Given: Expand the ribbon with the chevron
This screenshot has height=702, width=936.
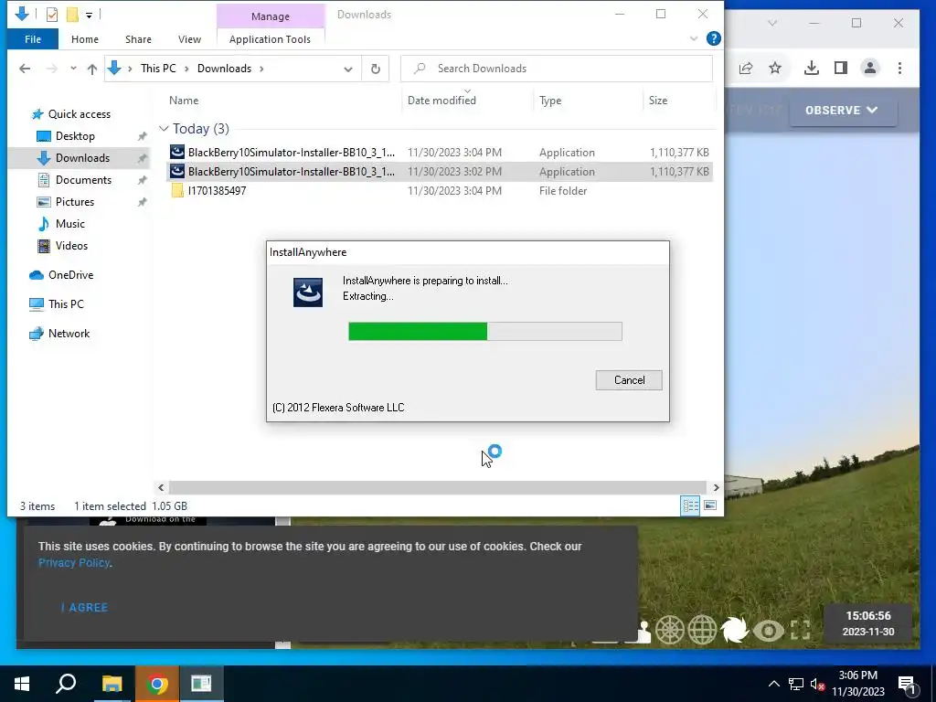Looking at the screenshot, I should pyautogui.click(x=694, y=38).
